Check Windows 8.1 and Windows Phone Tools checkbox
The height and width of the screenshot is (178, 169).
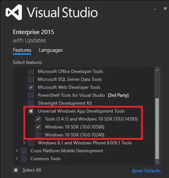tap(31, 143)
